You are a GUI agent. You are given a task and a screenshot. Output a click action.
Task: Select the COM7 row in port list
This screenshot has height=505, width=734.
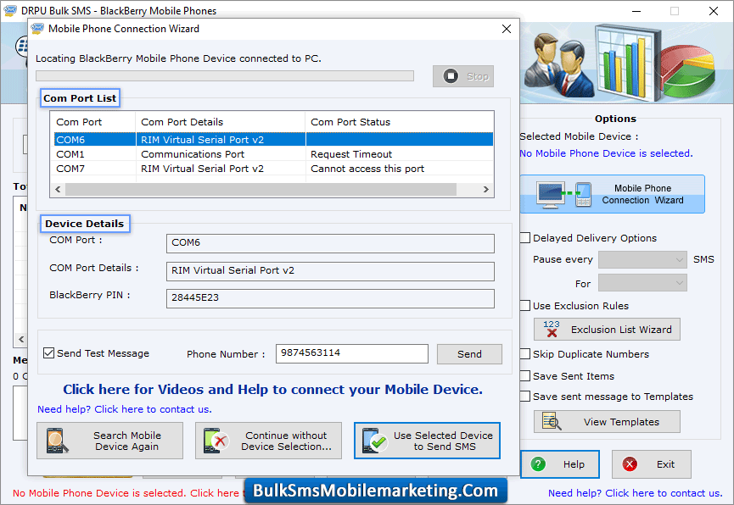point(272,169)
